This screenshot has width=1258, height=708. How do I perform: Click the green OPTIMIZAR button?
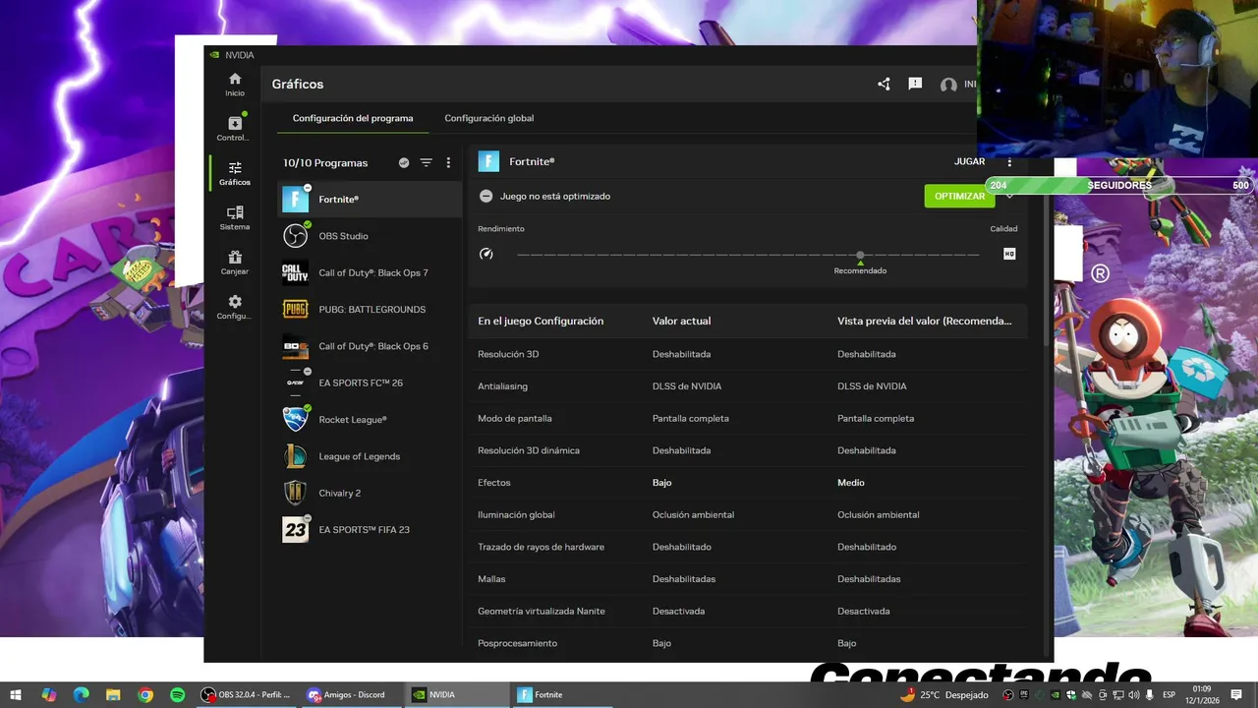(x=959, y=196)
